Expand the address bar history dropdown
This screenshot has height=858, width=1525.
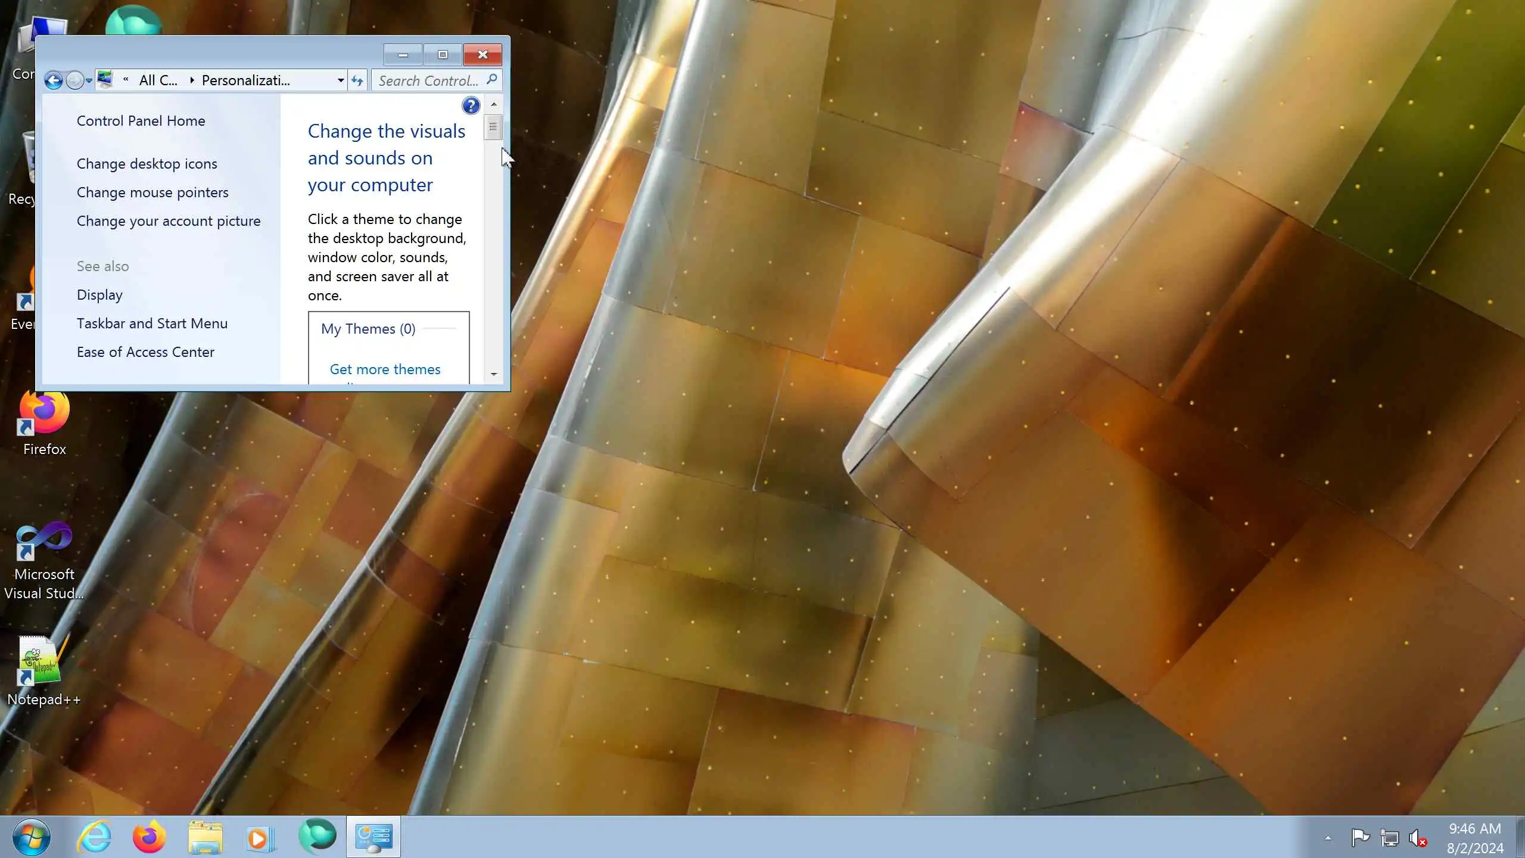pos(340,80)
